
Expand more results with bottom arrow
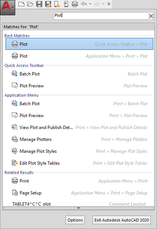click(x=78, y=208)
